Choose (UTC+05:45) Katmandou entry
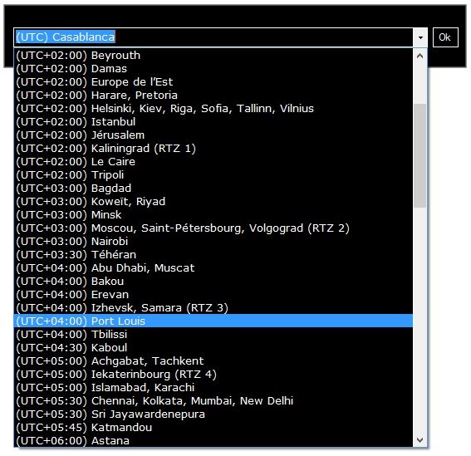471x456 pixels. click(x=213, y=427)
